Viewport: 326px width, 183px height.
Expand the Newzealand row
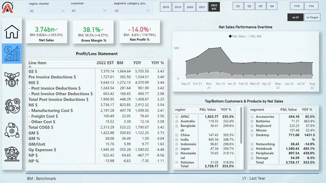pos(177,153)
